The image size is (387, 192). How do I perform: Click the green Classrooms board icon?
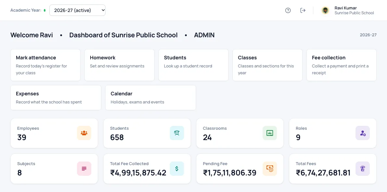270,133
